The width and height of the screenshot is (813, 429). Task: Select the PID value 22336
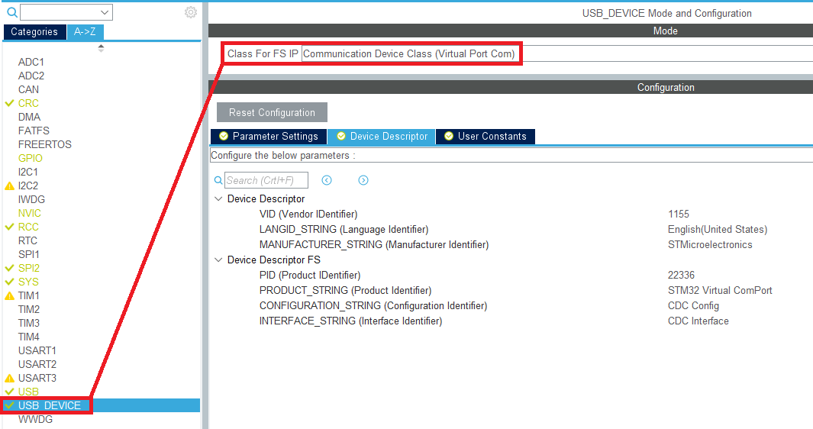(681, 275)
